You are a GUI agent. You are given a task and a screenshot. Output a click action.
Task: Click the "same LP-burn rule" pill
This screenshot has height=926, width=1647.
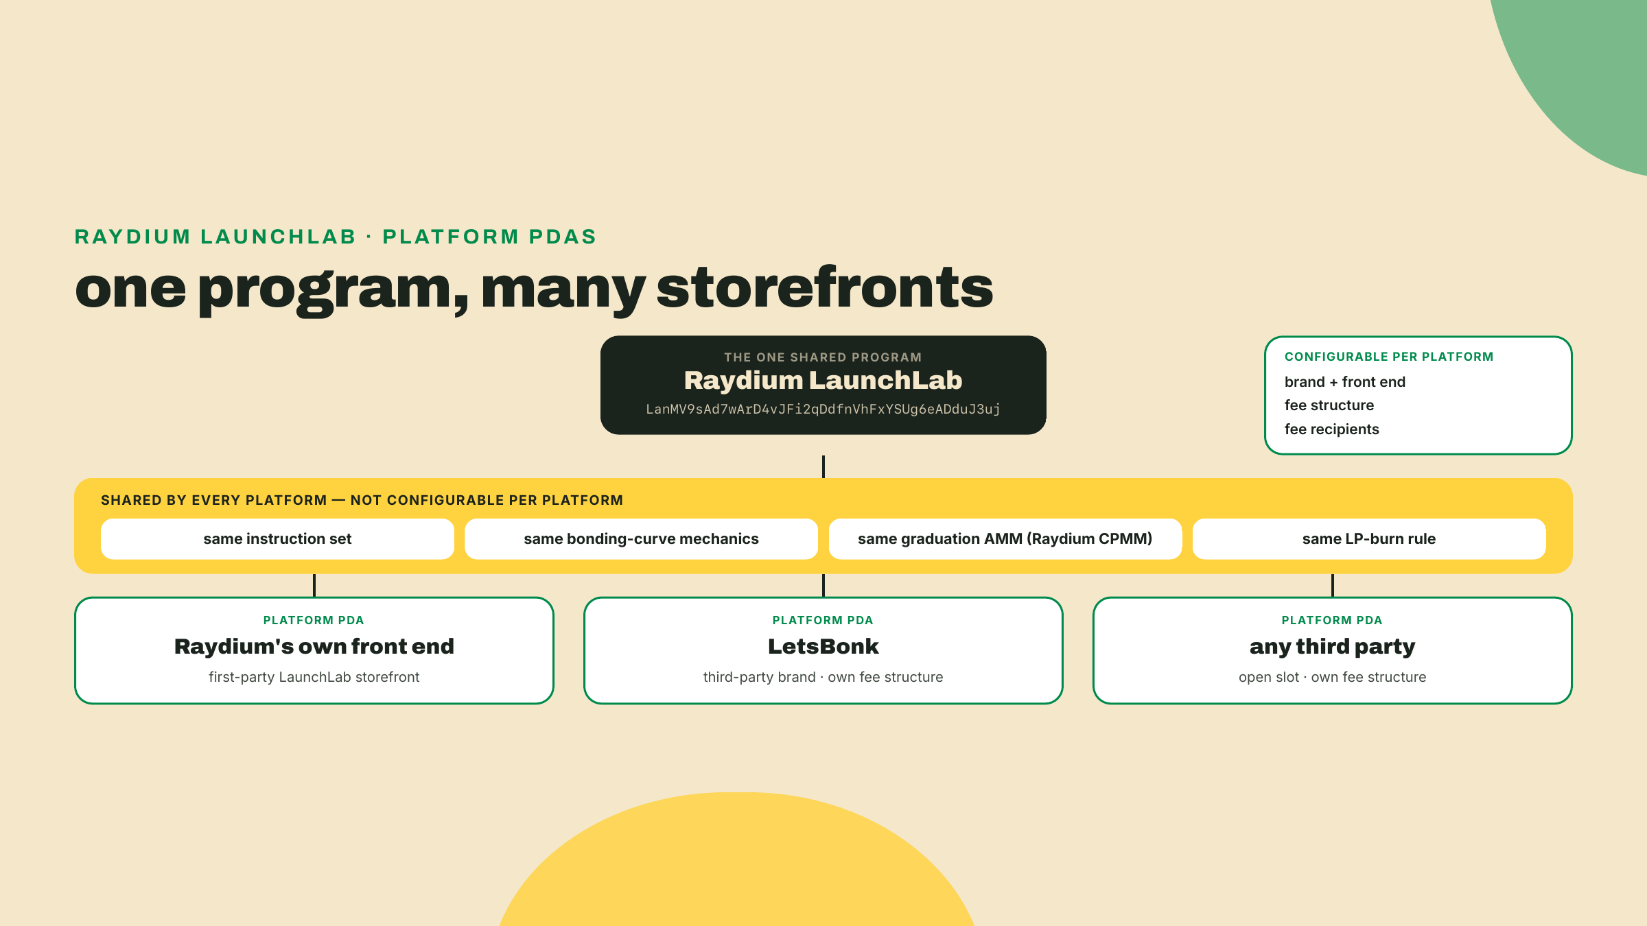(1369, 539)
